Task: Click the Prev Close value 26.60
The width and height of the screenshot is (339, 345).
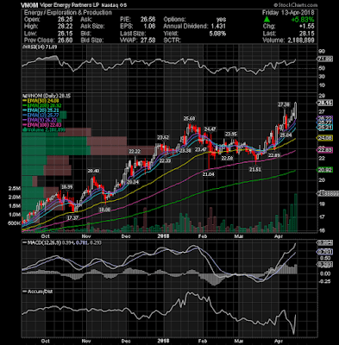Action: point(65,40)
